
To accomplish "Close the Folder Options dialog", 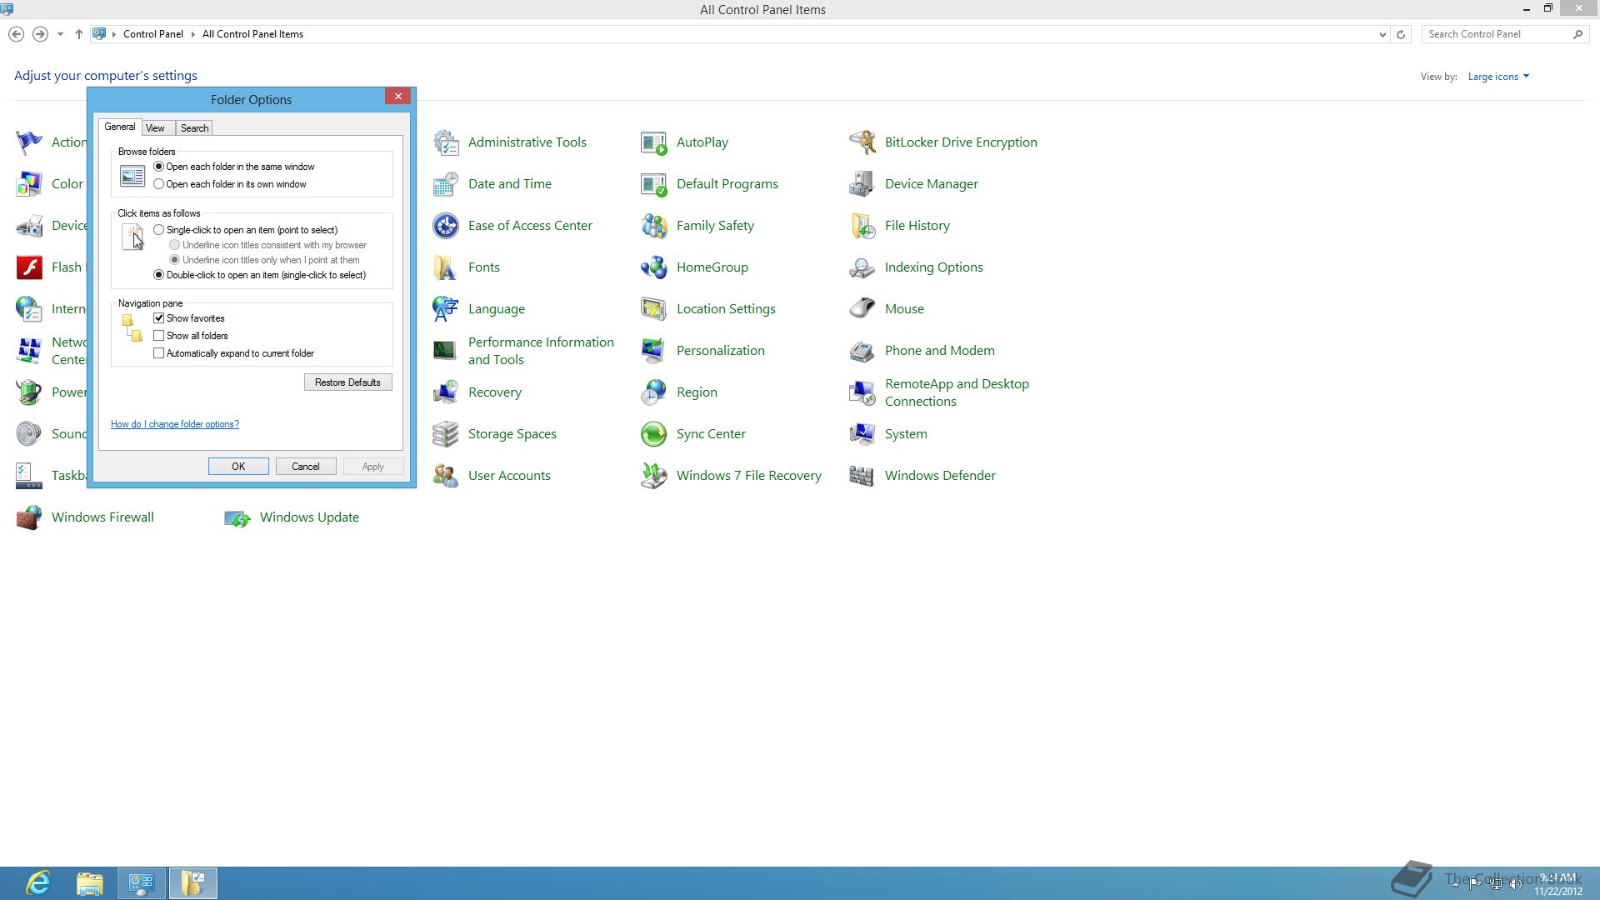I will 397,97.
